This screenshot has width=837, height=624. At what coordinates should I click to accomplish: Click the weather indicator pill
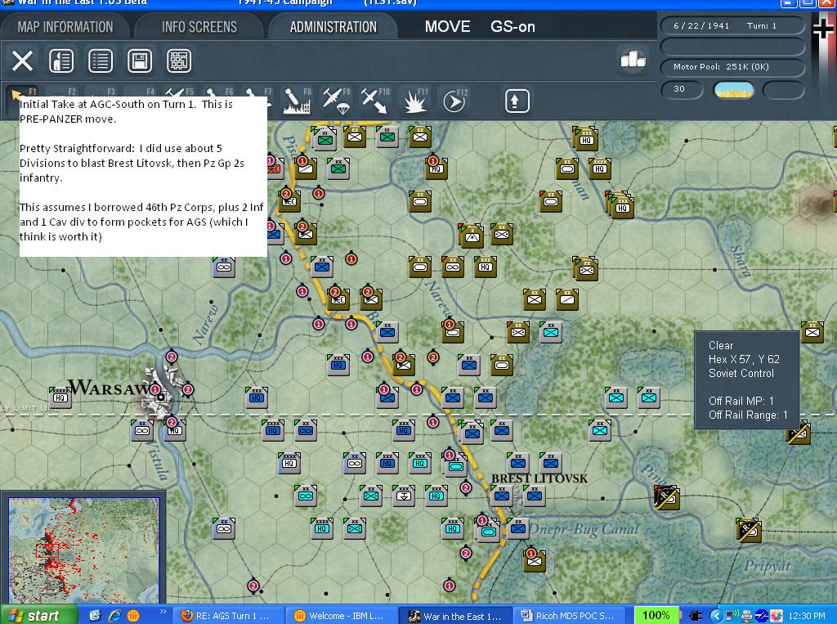pos(734,90)
